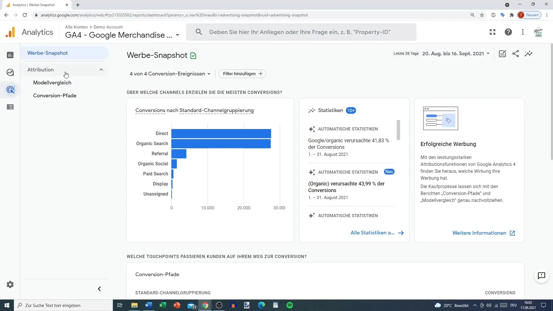553x311 pixels.
Task: Select Conversion-Pfade from sidebar
Action: [x=55, y=96]
